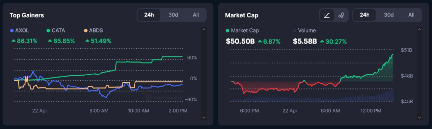This screenshot has height=129, width=432.
Task: Select 30d tab in Top Gainers
Action: click(x=173, y=15)
